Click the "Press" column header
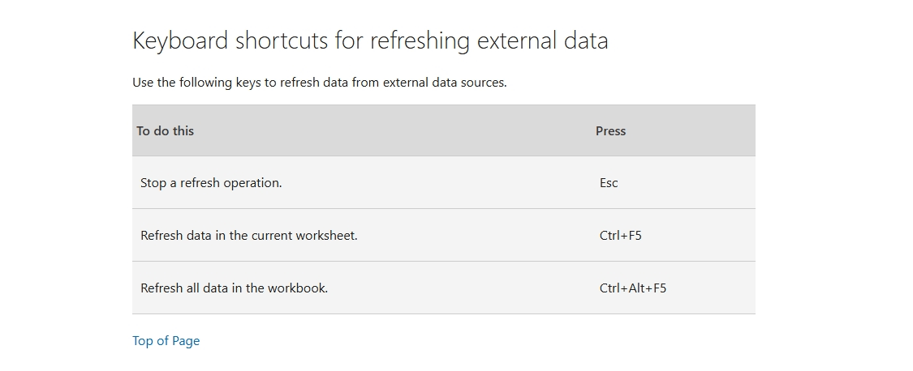Screen dimensions: 913x371 610,130
